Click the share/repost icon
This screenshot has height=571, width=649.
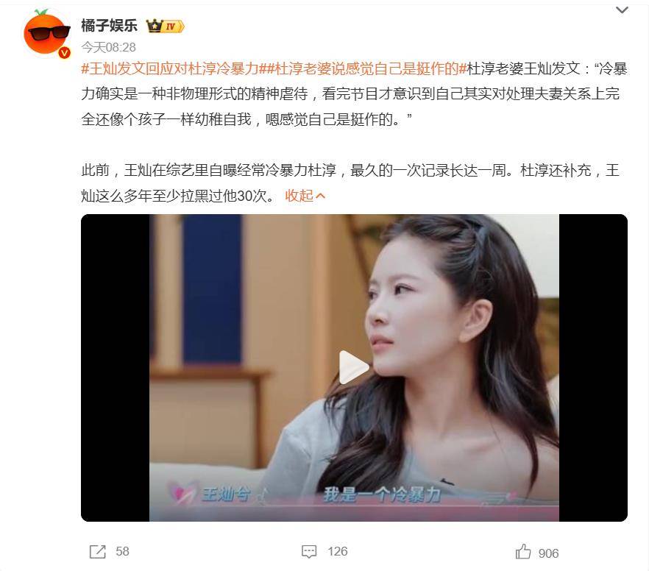tap(98, 552)
